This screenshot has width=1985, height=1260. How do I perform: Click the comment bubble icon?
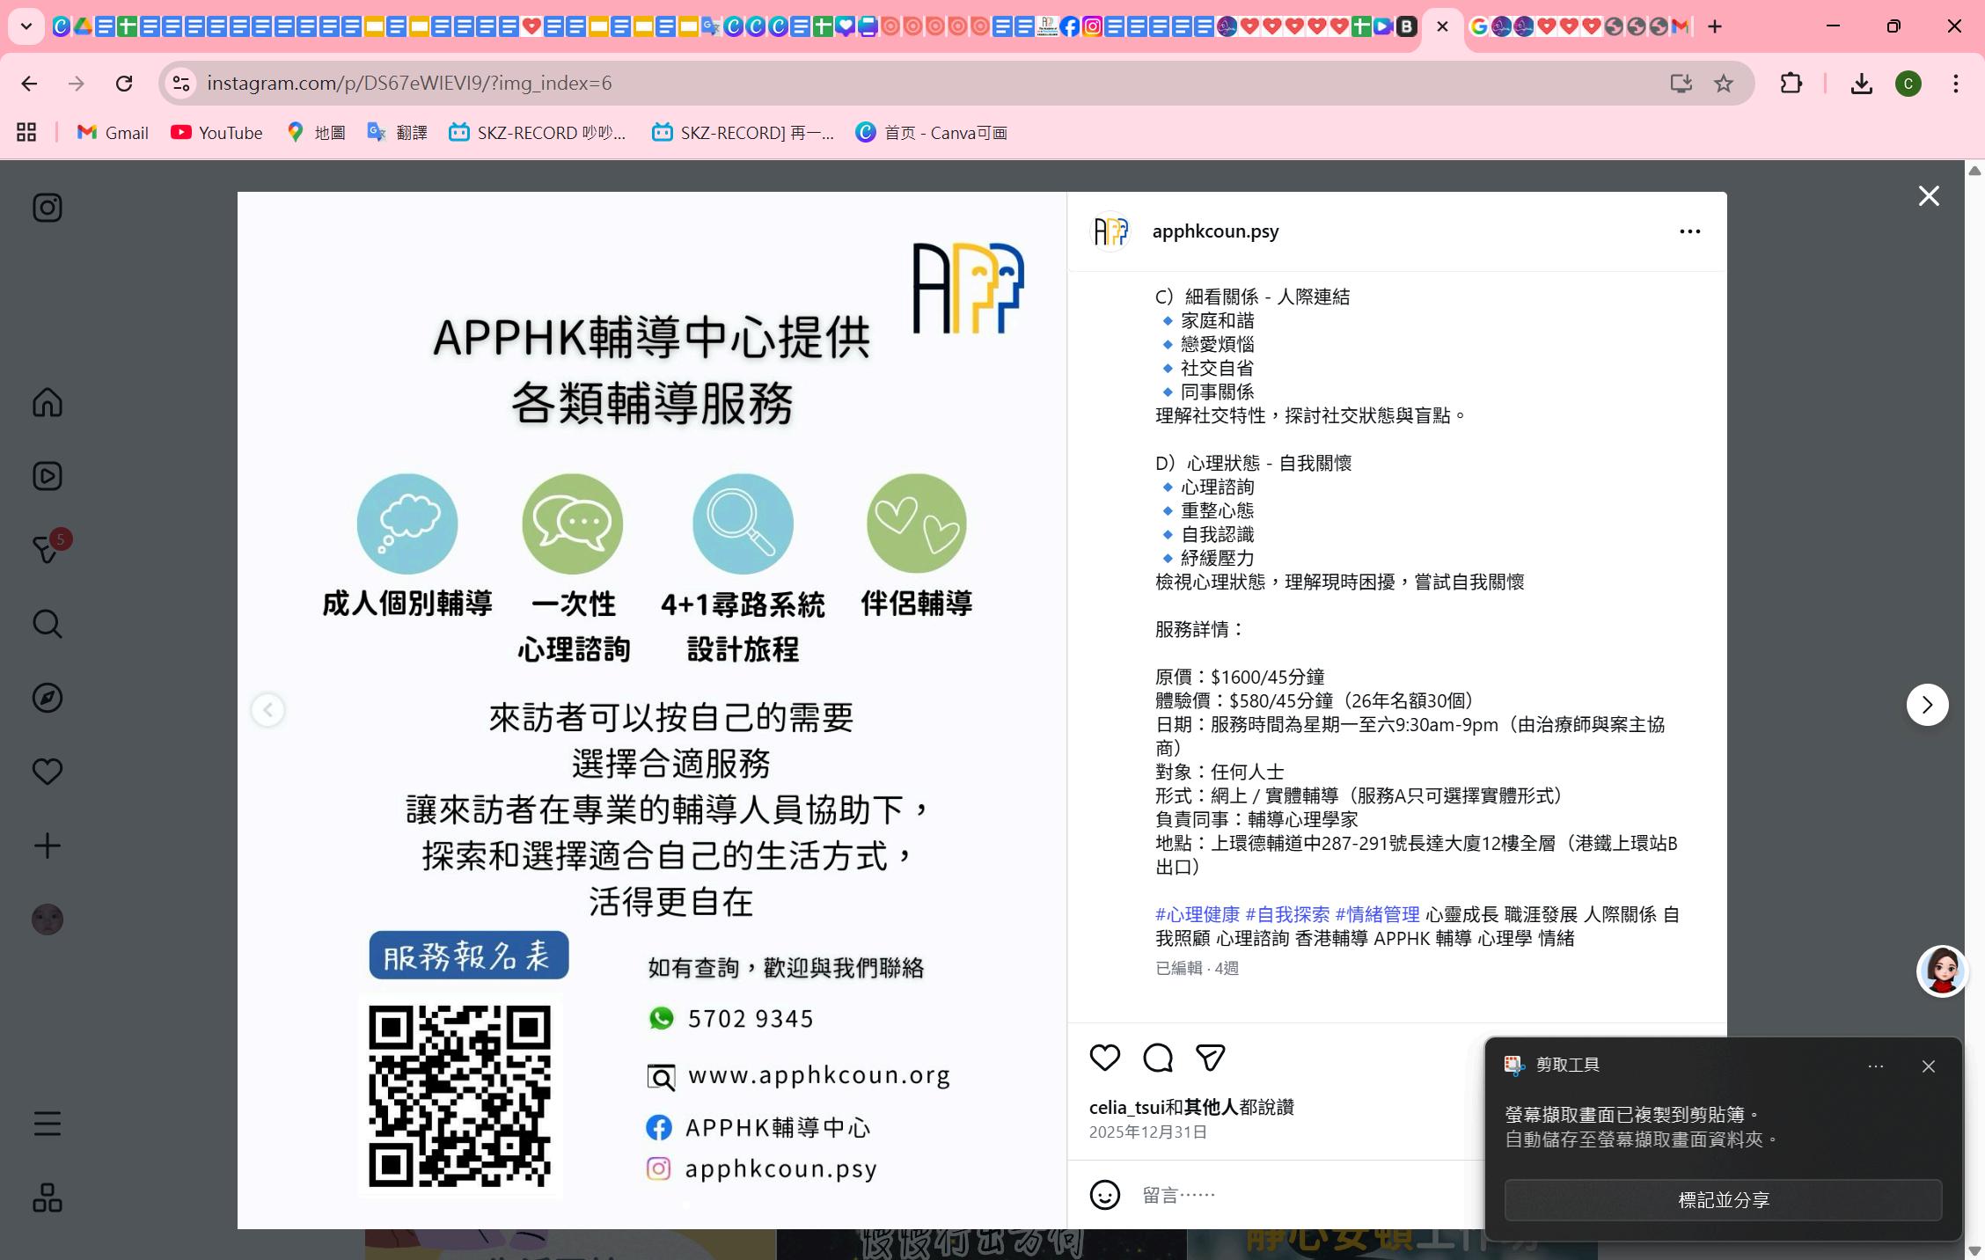pos(1157,1057)
